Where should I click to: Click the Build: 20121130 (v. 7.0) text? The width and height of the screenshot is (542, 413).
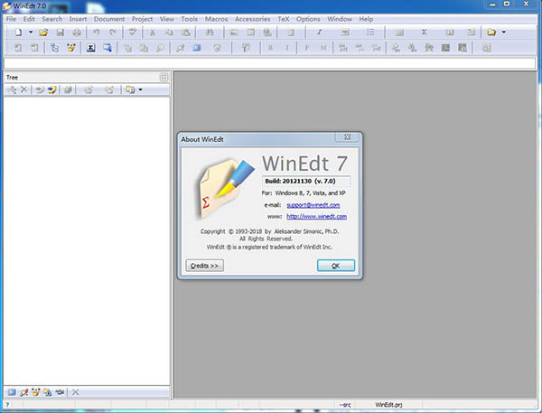point(301,181)
